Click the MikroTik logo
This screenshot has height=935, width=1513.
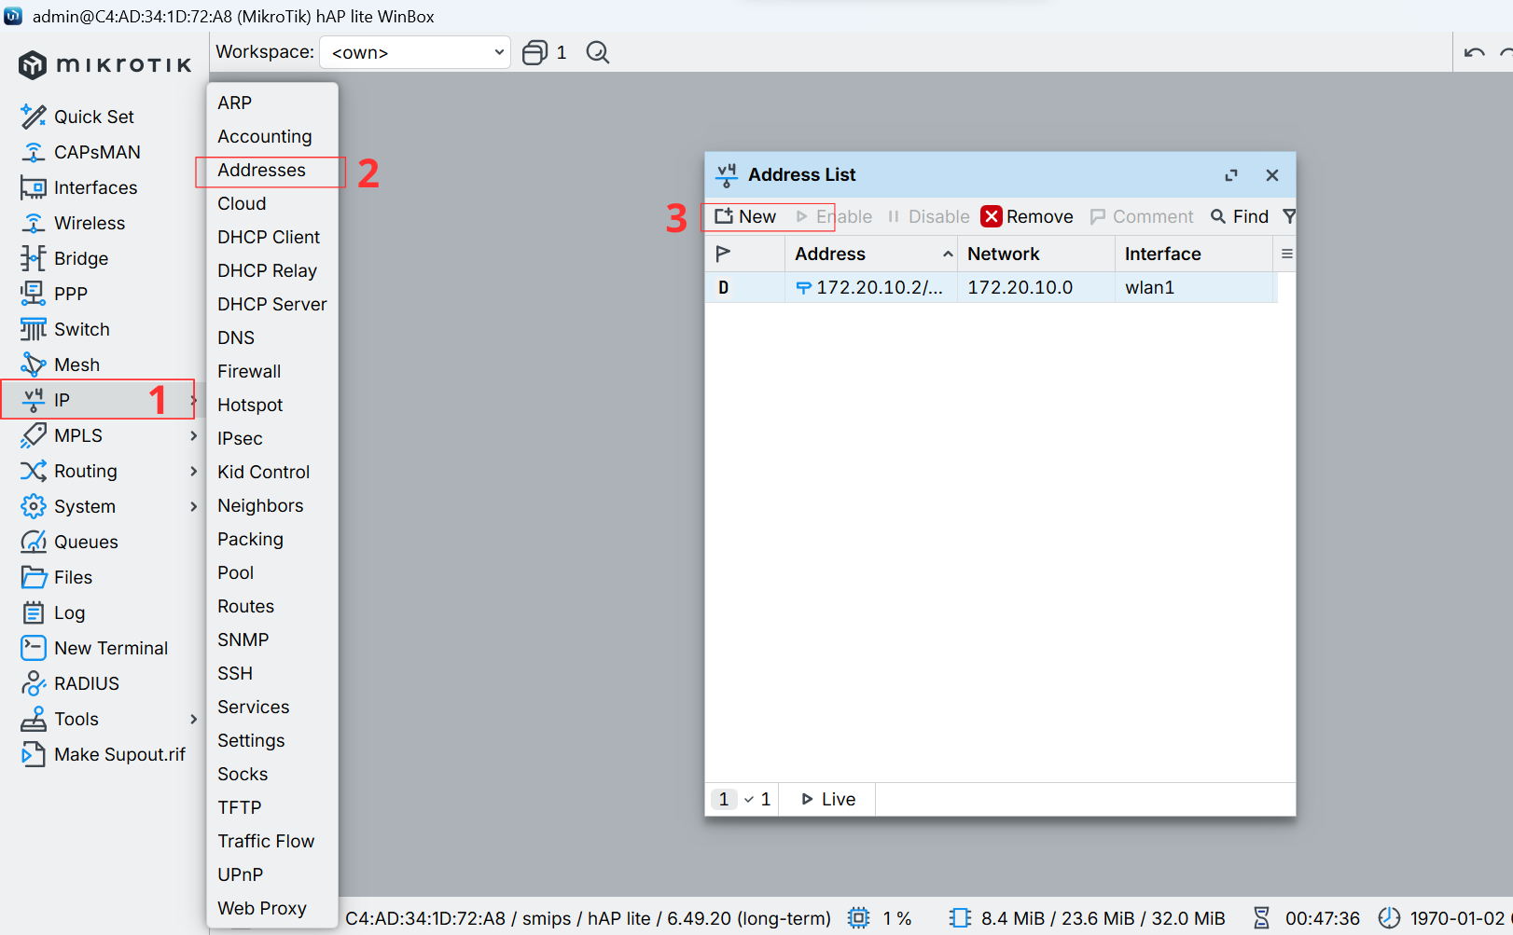click(x=104, y=64)
